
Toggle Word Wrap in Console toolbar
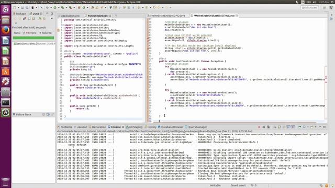click(x=284, y=127)
